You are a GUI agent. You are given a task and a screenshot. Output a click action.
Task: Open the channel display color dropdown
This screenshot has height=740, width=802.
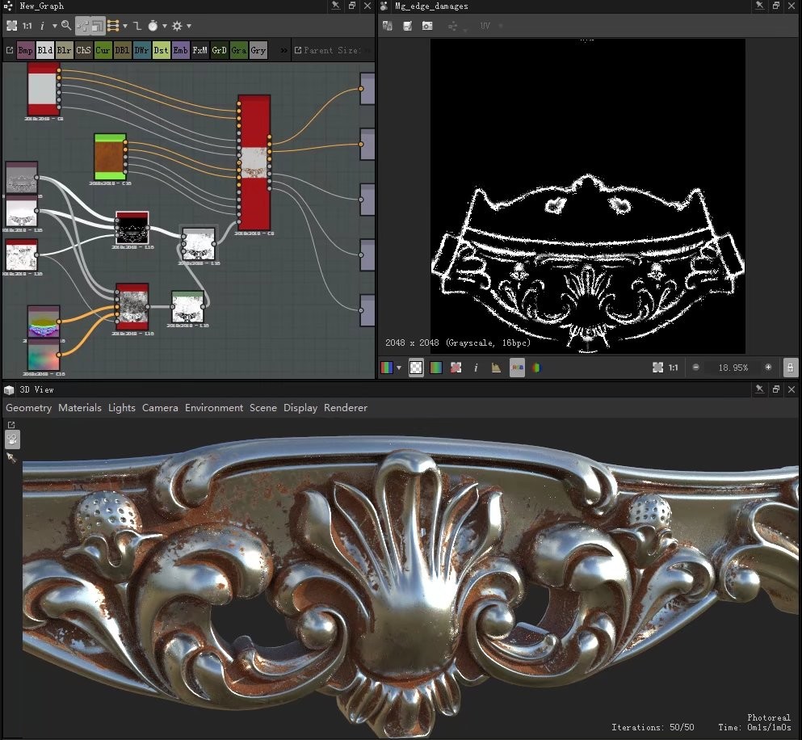coord(392,368)
